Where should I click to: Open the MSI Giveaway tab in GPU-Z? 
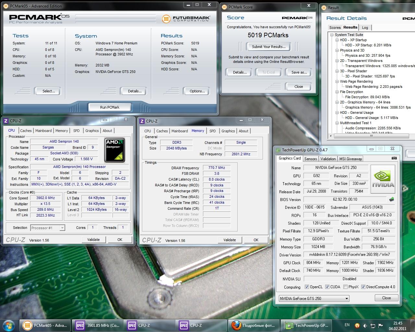tap(350, 159)
